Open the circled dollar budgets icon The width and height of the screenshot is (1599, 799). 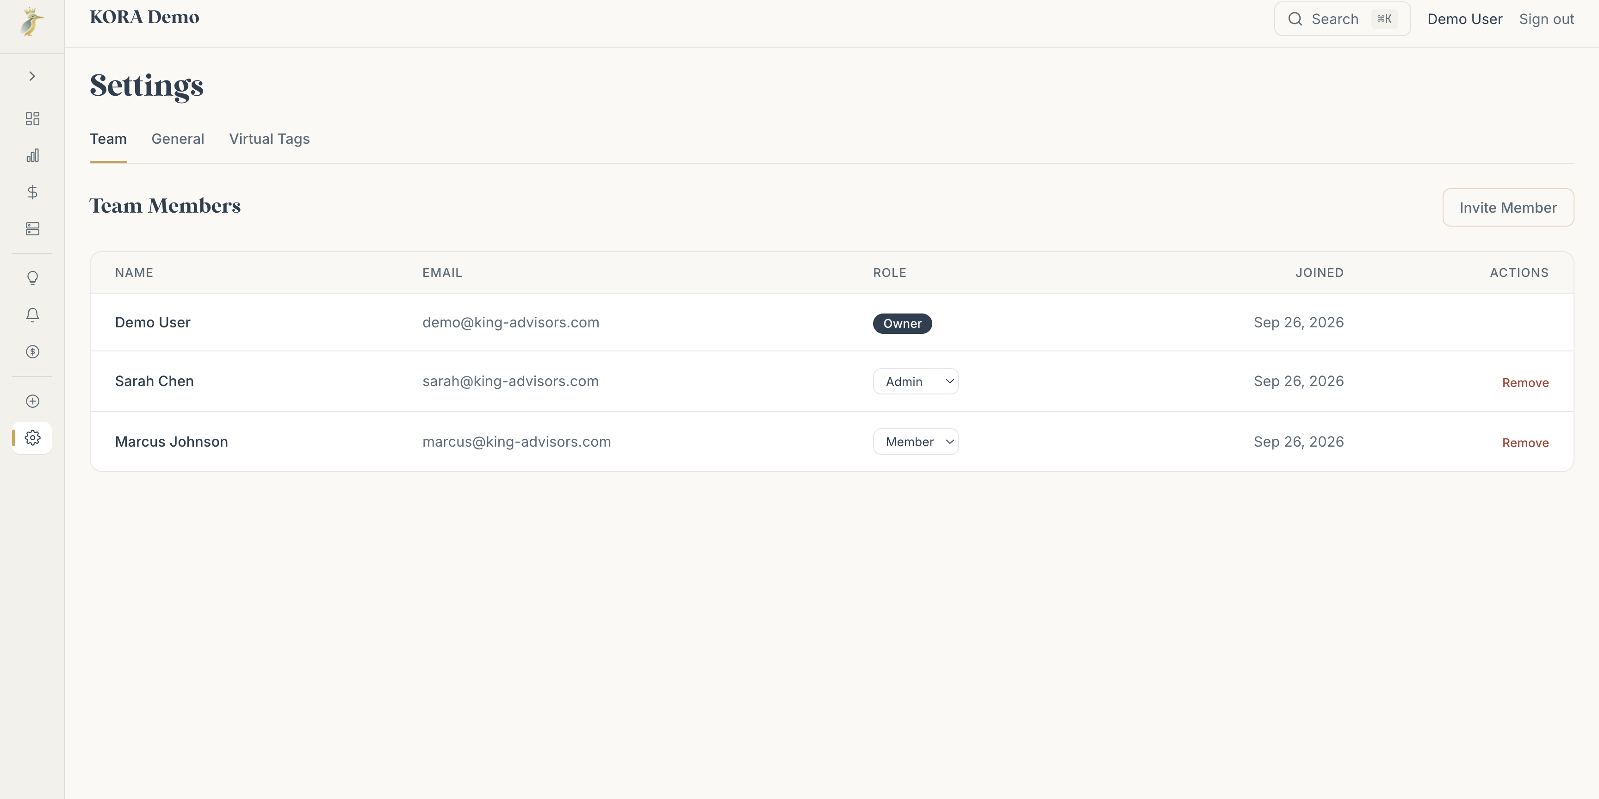pos(32,352)
